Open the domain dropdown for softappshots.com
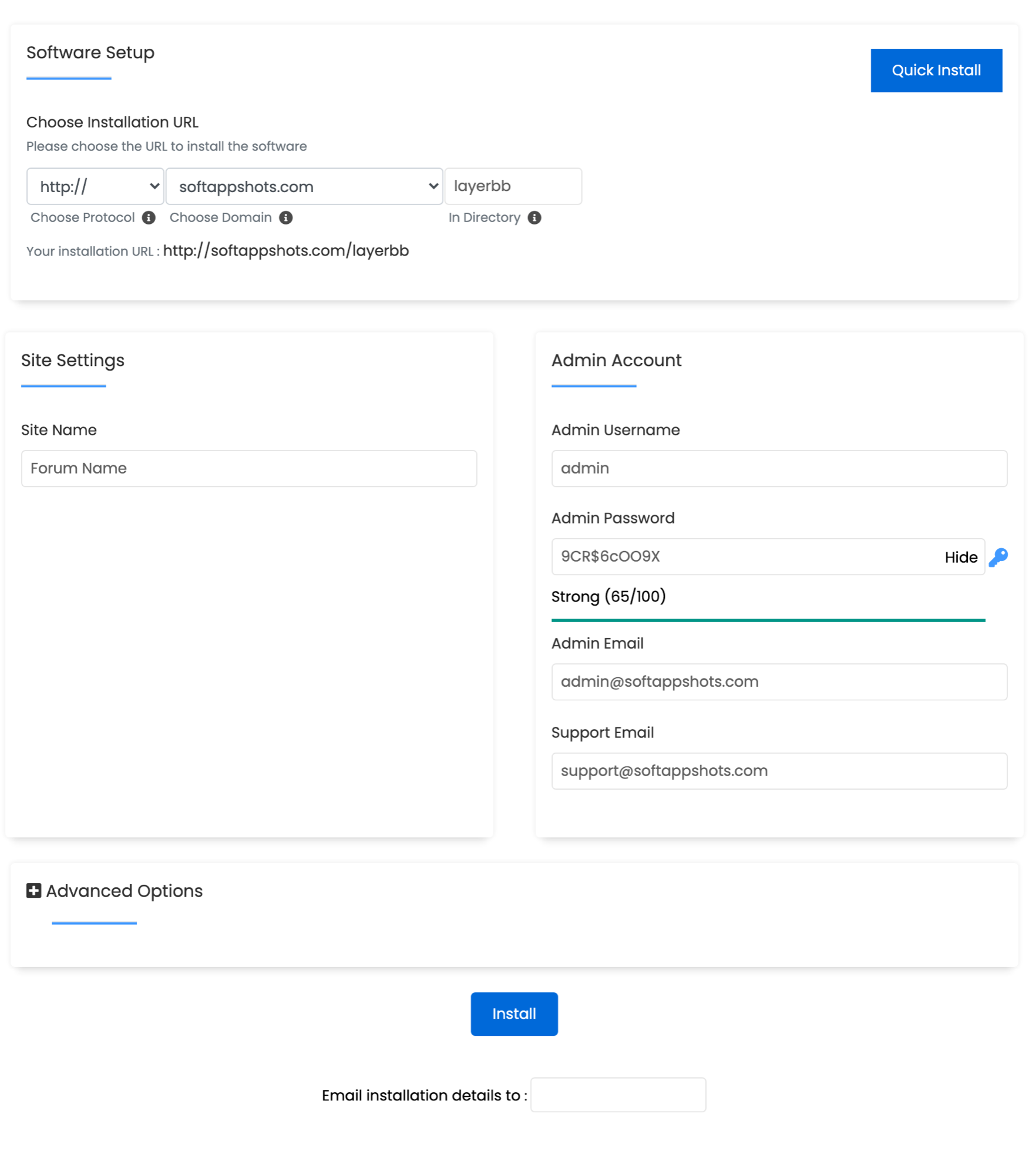Viewport: 1029px width, 1175px height. pos(304,186)
